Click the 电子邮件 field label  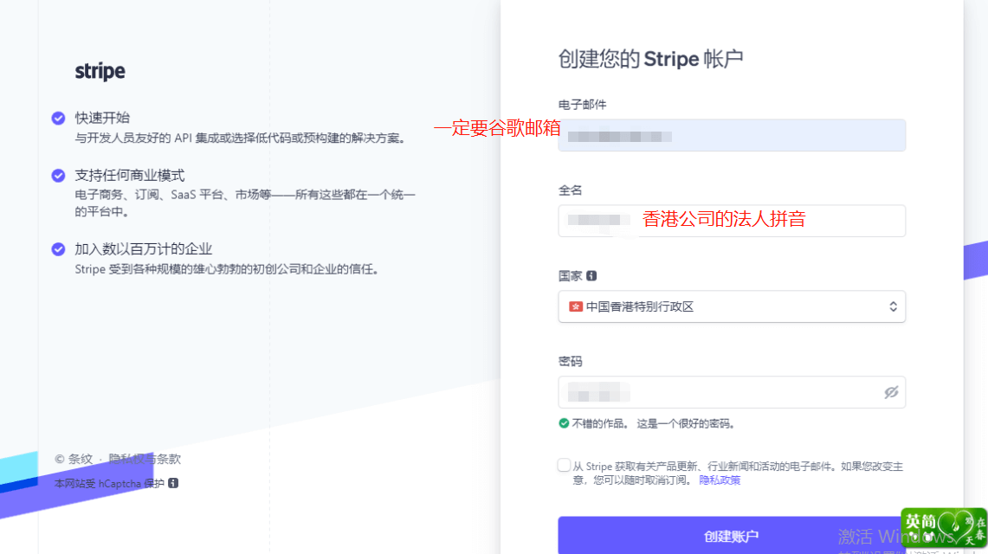click(582, 105)
